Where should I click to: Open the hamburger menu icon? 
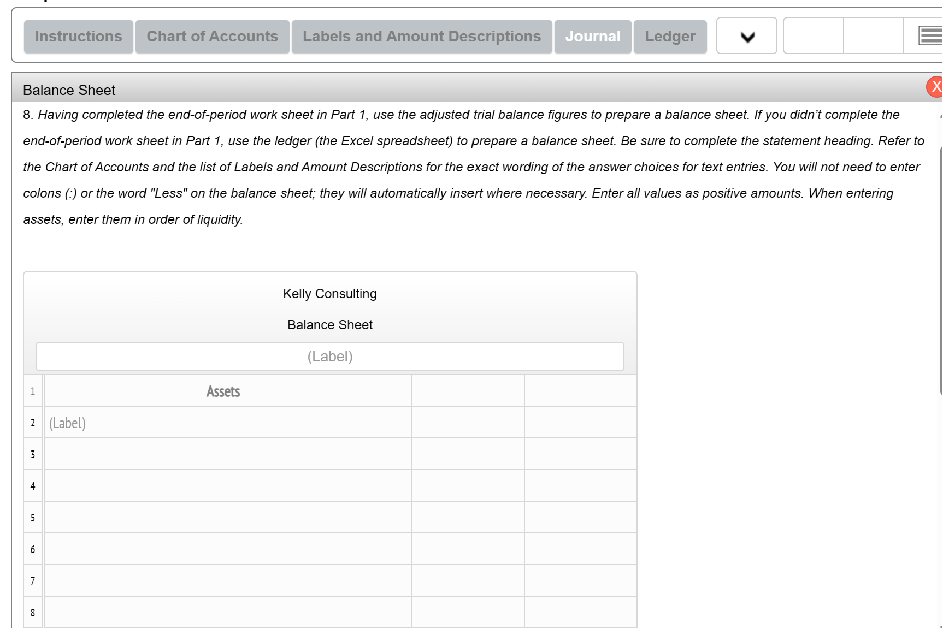pos(931,35)
